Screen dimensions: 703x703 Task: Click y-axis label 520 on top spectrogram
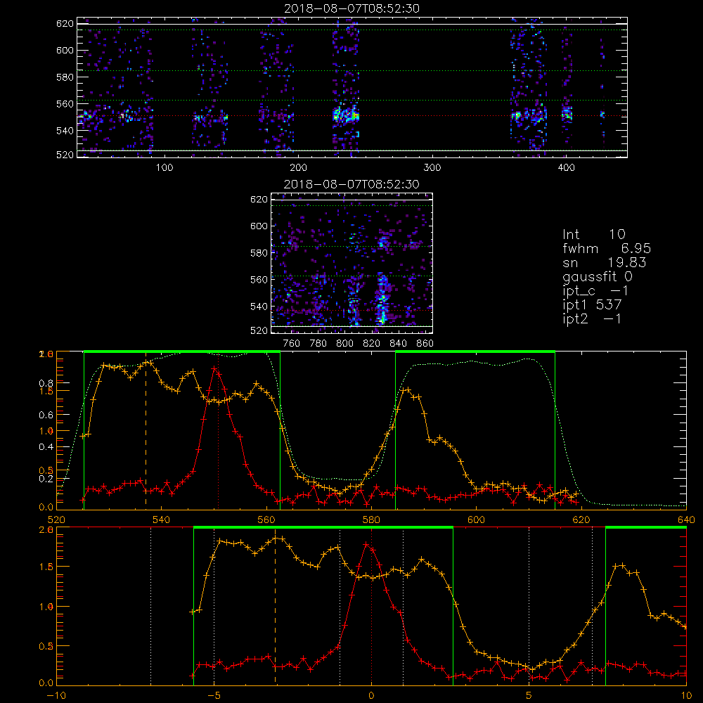[x=65, y=155]
